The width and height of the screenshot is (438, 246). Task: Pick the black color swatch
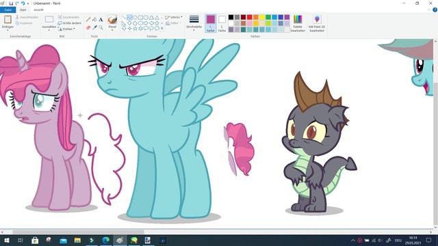tap(231, 17)
